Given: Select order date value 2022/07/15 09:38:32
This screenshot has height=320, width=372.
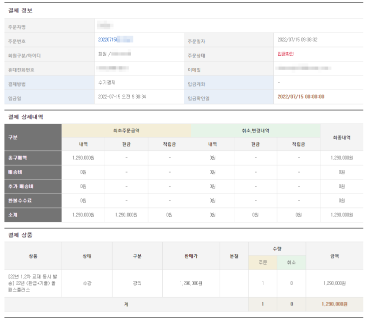Looking at the screenshot, I should pyautogui.click(x=297, y=39).
